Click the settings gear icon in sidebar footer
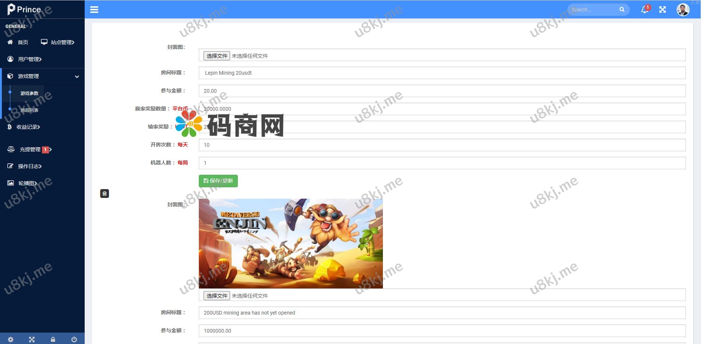The height and width of the screenshot is (344, 701). (x=11, y=339)
